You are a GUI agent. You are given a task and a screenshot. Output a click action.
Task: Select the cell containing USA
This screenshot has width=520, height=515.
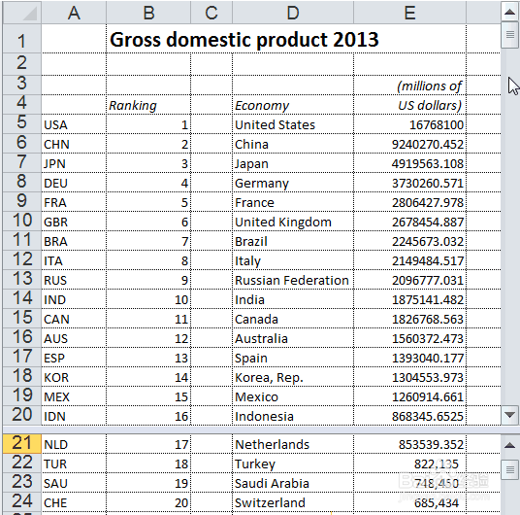[74, 124]
